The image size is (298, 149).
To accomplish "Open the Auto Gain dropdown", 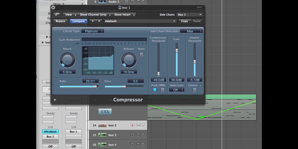I will coord(177,90).
